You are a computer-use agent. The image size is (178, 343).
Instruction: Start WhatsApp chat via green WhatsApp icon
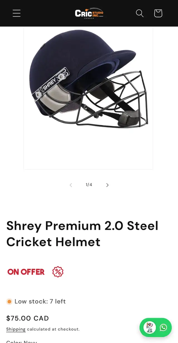coord(163,327)
